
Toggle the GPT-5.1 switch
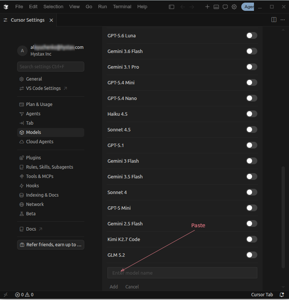pyautogui.click(x=251, y=146)
